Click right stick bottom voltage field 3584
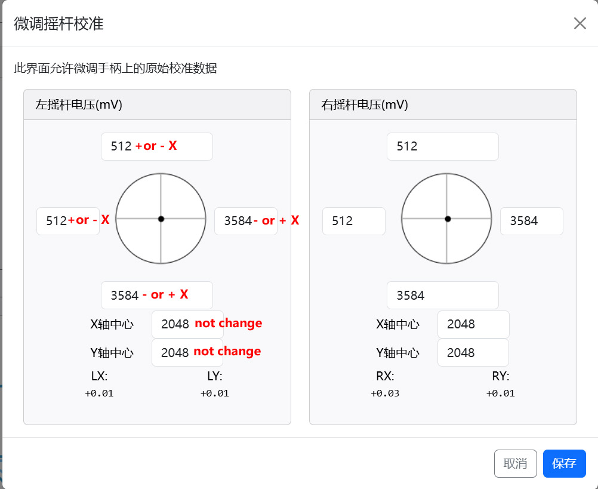Screen dimensions: 598x489 (442, 295)
